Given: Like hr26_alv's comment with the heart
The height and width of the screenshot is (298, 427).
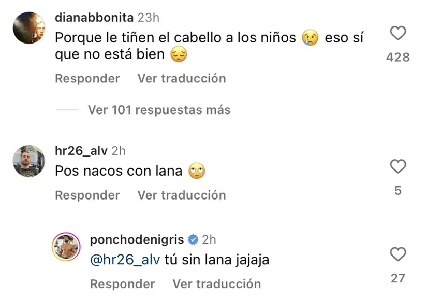Looking at the screenshot, I should [397, 167].
